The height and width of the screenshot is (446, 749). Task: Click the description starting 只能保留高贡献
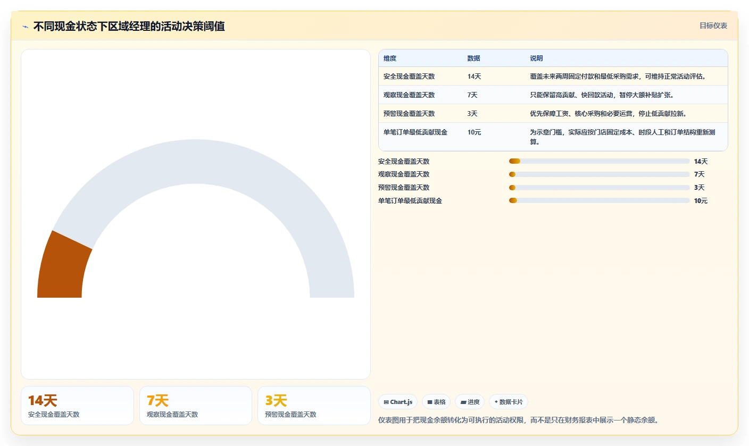tap(602, 95)
